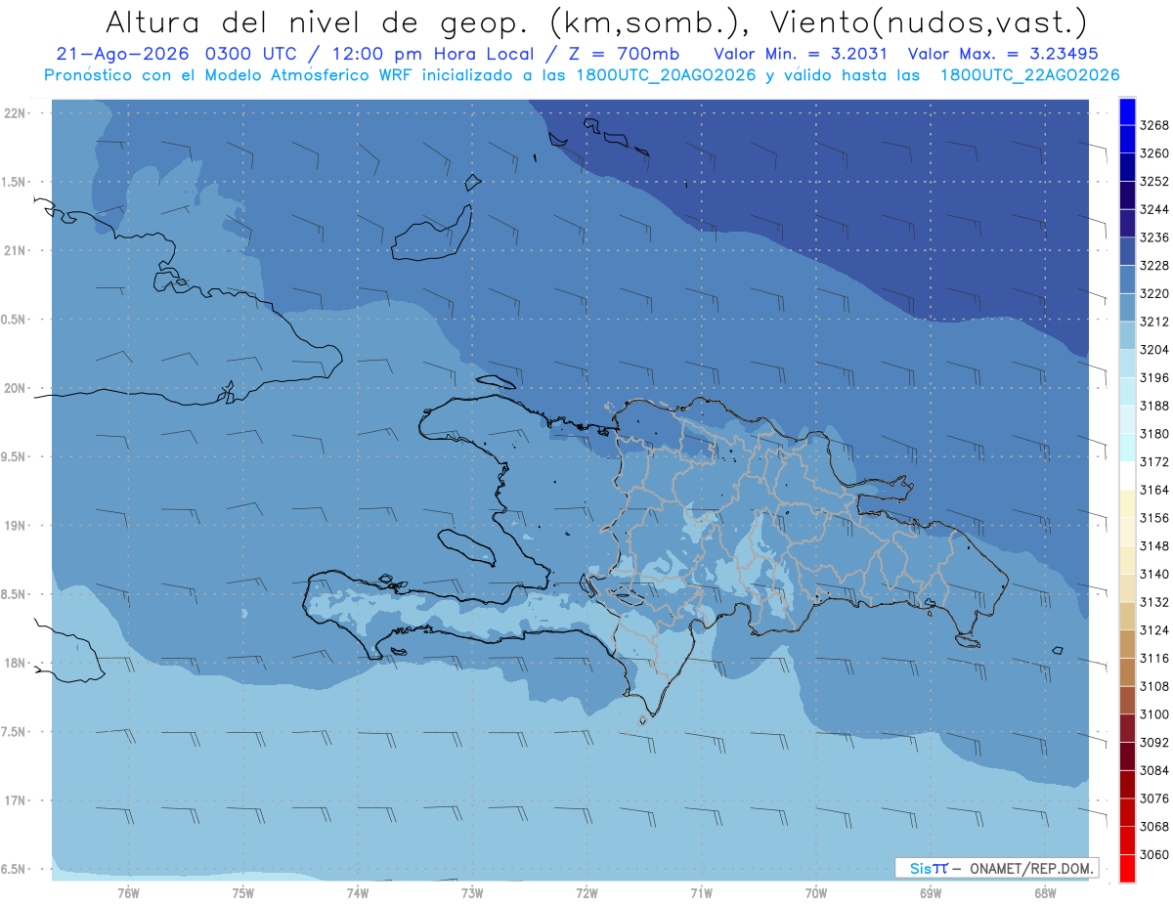Click the 18N latitude label
1173x906 pixels.
[17, 664]
